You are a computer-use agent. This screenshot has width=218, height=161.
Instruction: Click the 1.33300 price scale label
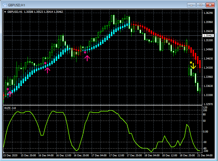pos(208,95)
